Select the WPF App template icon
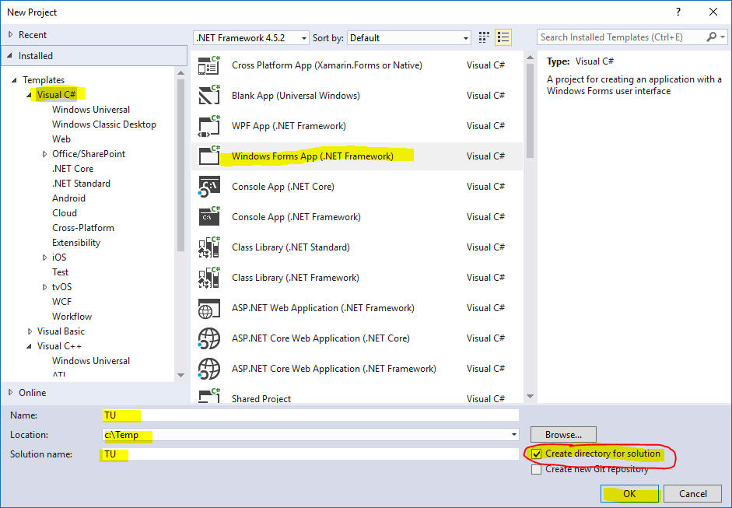Viewport: 732px width, 508px height. (209, 125)
